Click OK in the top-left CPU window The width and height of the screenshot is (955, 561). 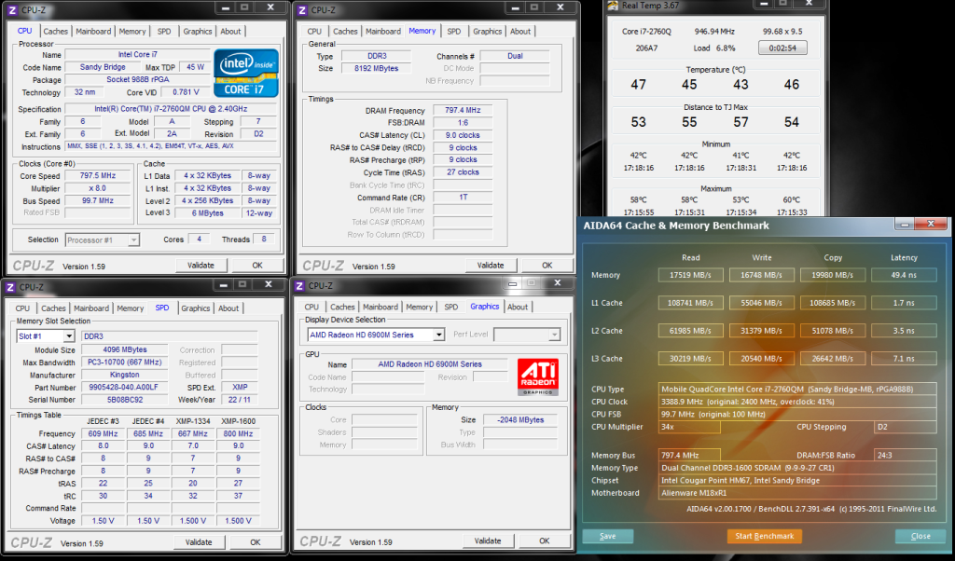pos(257,266)
